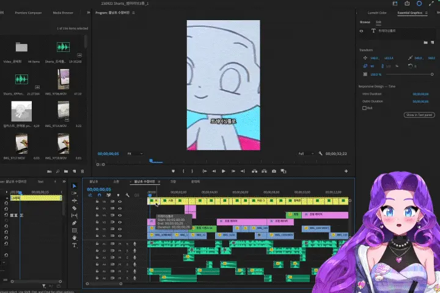This screenshot has height=293, width=440.
Task: Select the Razor tool
Action: [x=74, y=208]
